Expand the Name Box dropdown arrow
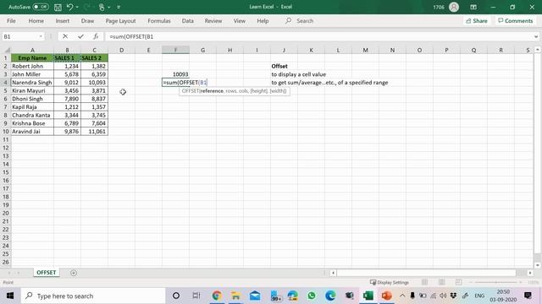The width and height of the screenshot is (542, 304). 41,36
